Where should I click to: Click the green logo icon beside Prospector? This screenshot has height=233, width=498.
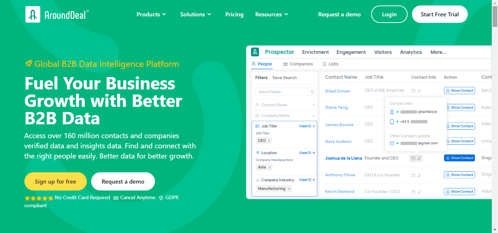(x=255, y=52)
